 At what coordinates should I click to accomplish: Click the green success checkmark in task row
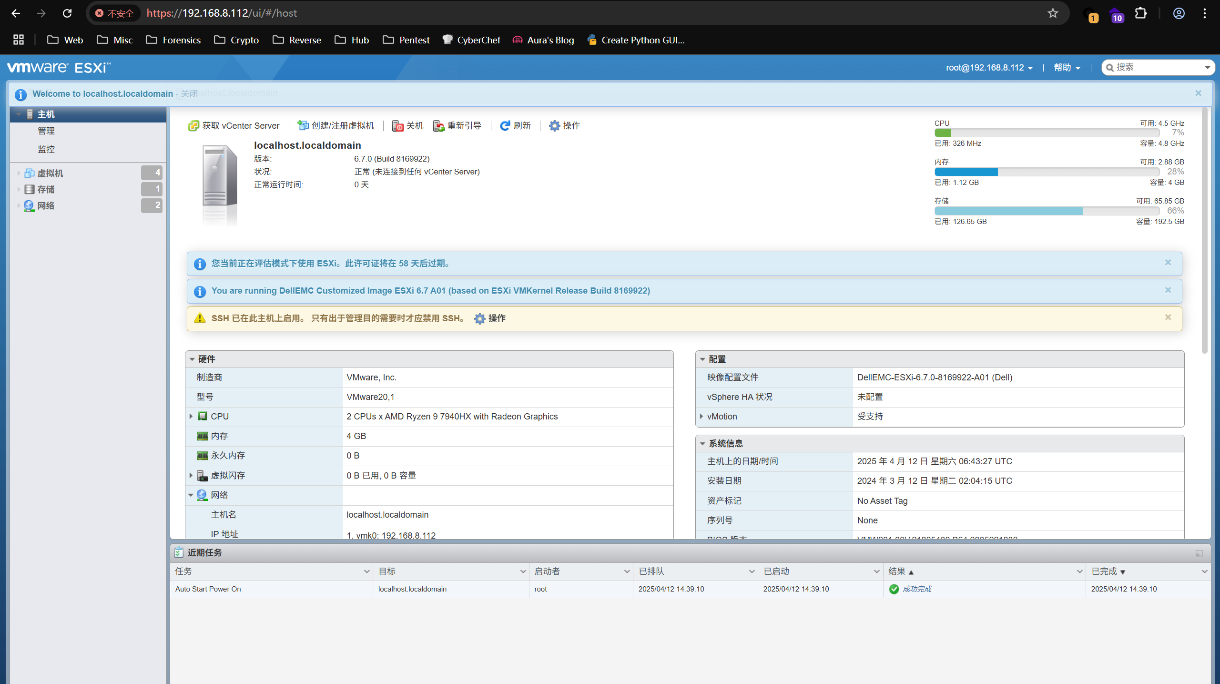894,589
